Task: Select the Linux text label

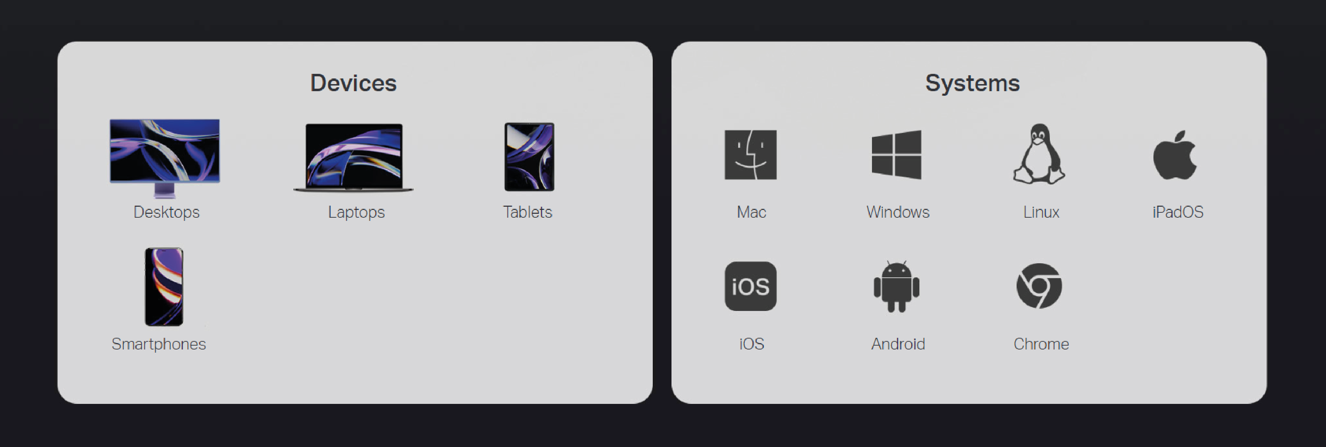Action: point(1041,212)
